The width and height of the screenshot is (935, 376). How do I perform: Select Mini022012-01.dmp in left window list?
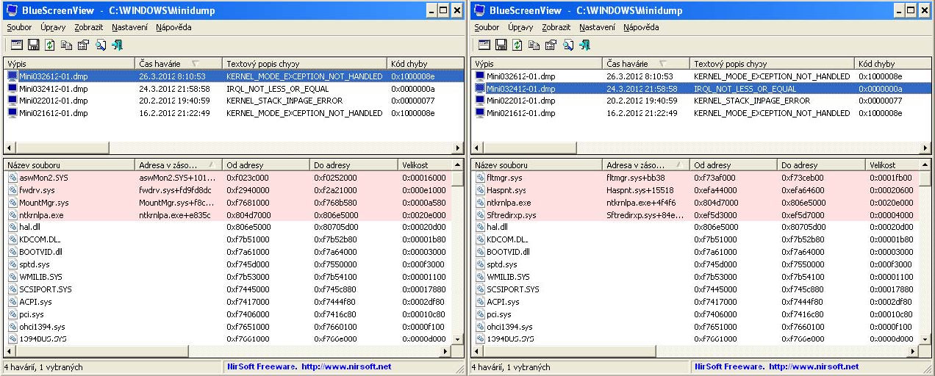click(x=53, y=101)
